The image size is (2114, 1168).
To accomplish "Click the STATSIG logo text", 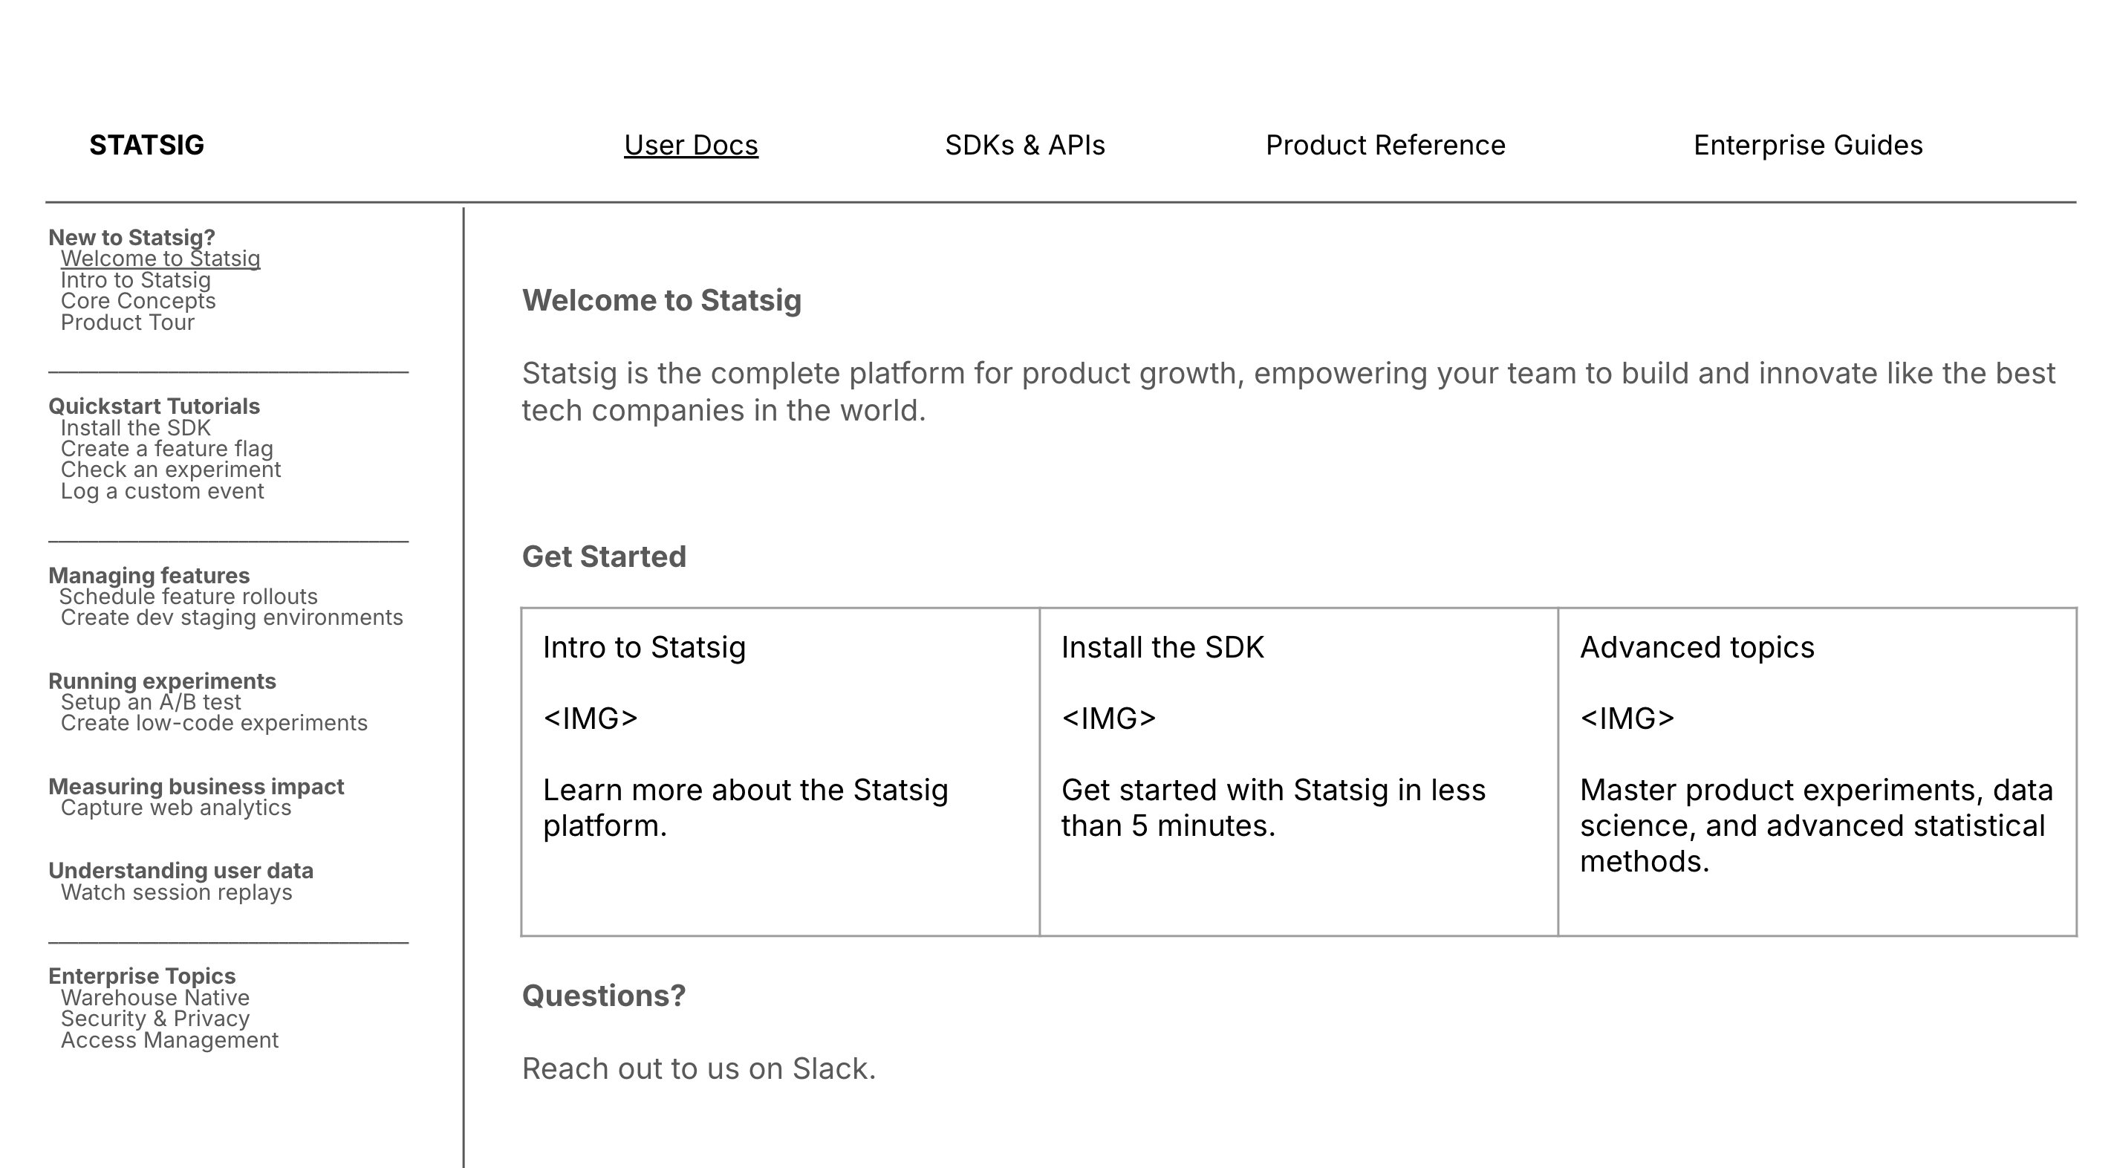I will pyautogui.click(x=146, y=146).
